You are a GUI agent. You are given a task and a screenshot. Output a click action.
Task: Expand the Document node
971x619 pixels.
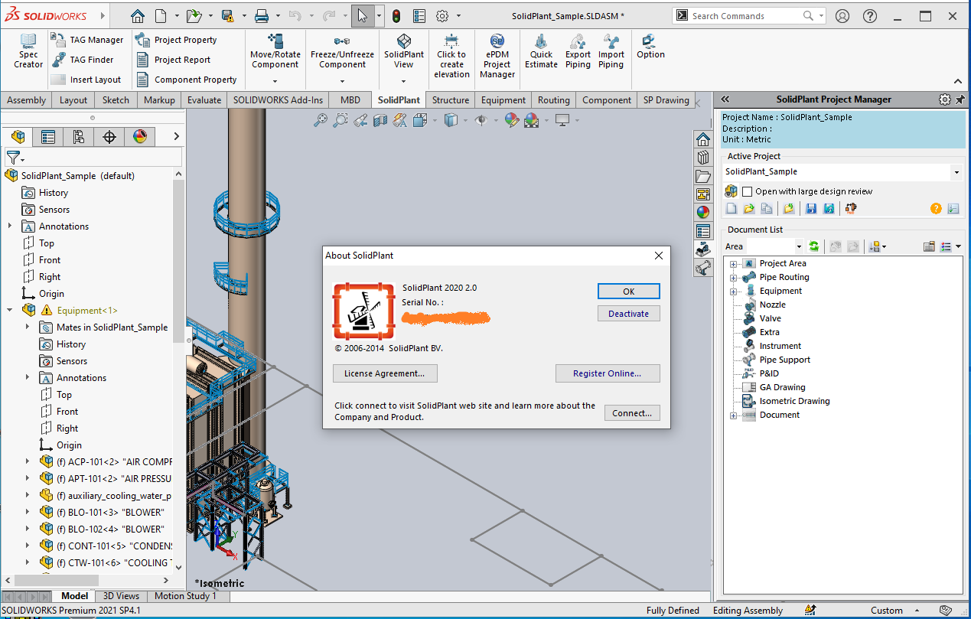tap(733, 415)
